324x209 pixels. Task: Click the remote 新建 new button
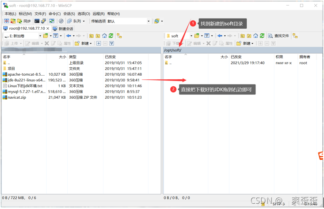245,43
